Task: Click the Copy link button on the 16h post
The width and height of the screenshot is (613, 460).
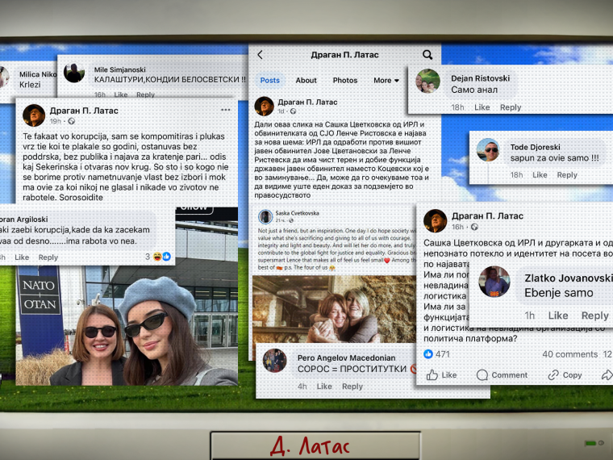Action: pyautogui.click(x=565, y=374)
